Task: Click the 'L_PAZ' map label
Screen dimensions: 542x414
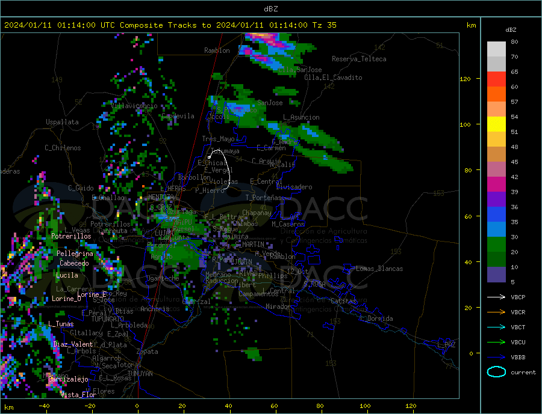Action: pos(446,345)
